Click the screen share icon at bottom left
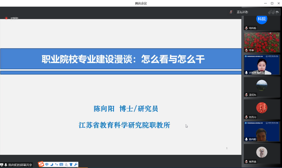The width and height of the screenshot is (282, 168). 2,165
